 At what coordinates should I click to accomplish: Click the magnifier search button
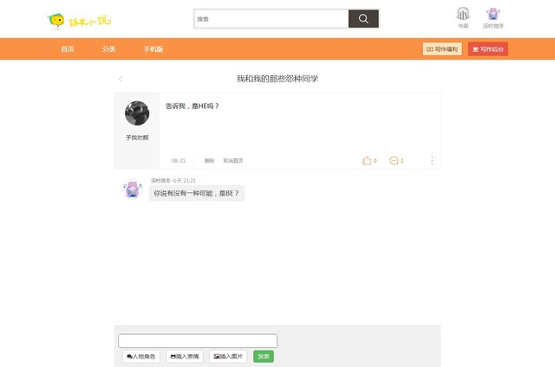click(363, 19)
